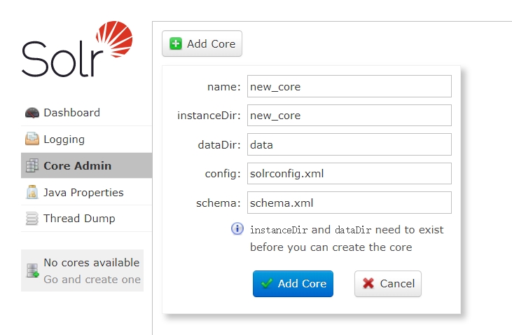Click the 'schema:' field label

(219, 203)
